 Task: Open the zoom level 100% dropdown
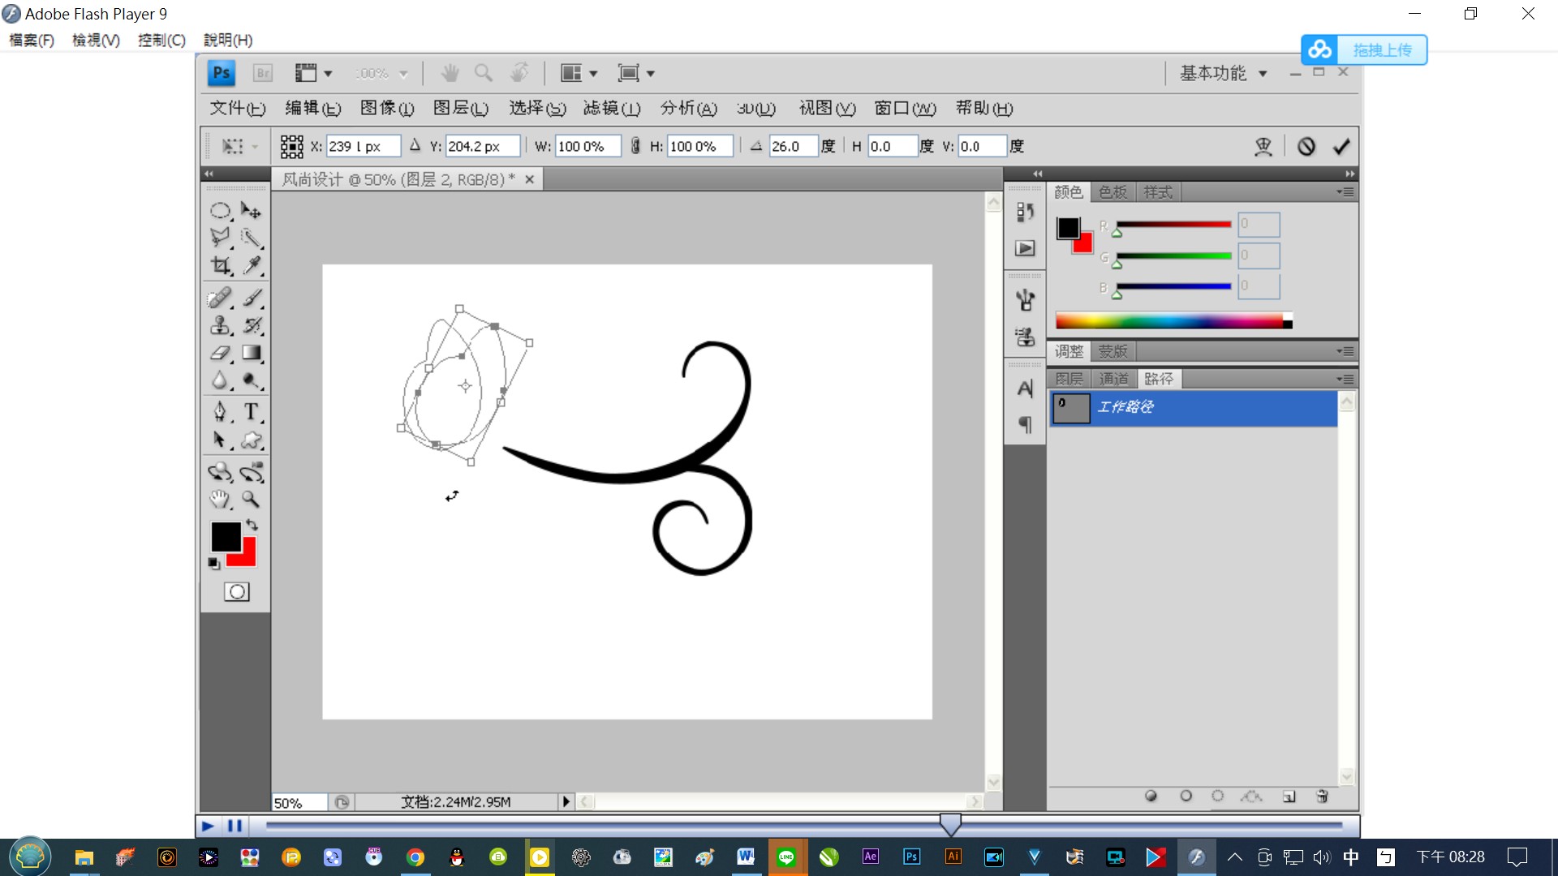403,74
